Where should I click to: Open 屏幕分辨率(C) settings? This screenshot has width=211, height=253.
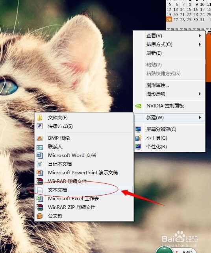pyautogui.click(x=169, y=129)
